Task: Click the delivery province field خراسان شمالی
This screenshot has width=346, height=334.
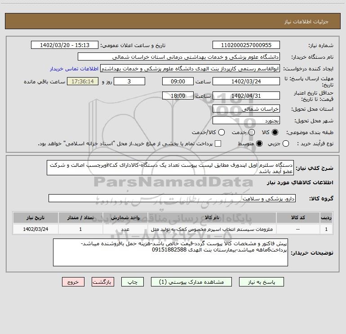Action: 246,109
